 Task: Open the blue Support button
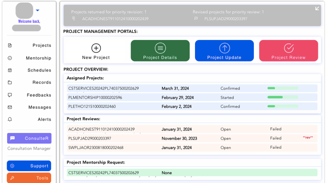(29, 166)
